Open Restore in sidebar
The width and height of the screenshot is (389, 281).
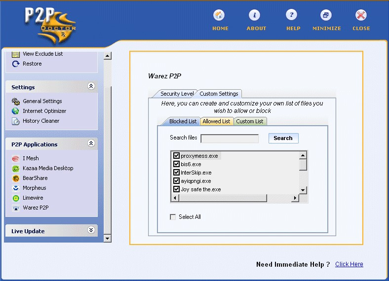(x=32, y=64)
